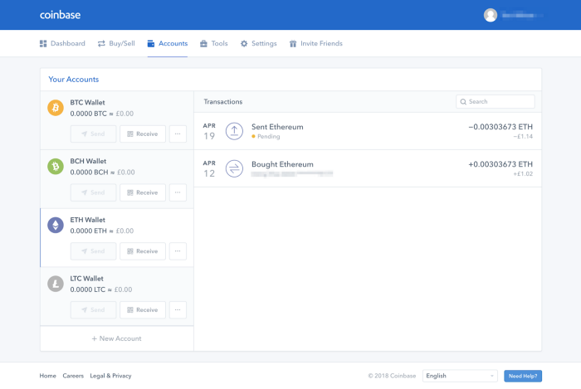
Task: Click Send in the ETH Wallet
Action: 93,251
